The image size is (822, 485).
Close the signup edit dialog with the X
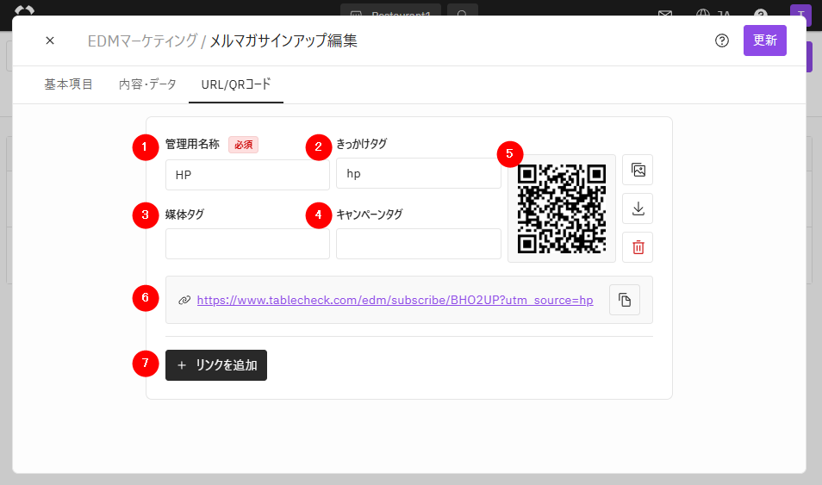coord(50,40)
